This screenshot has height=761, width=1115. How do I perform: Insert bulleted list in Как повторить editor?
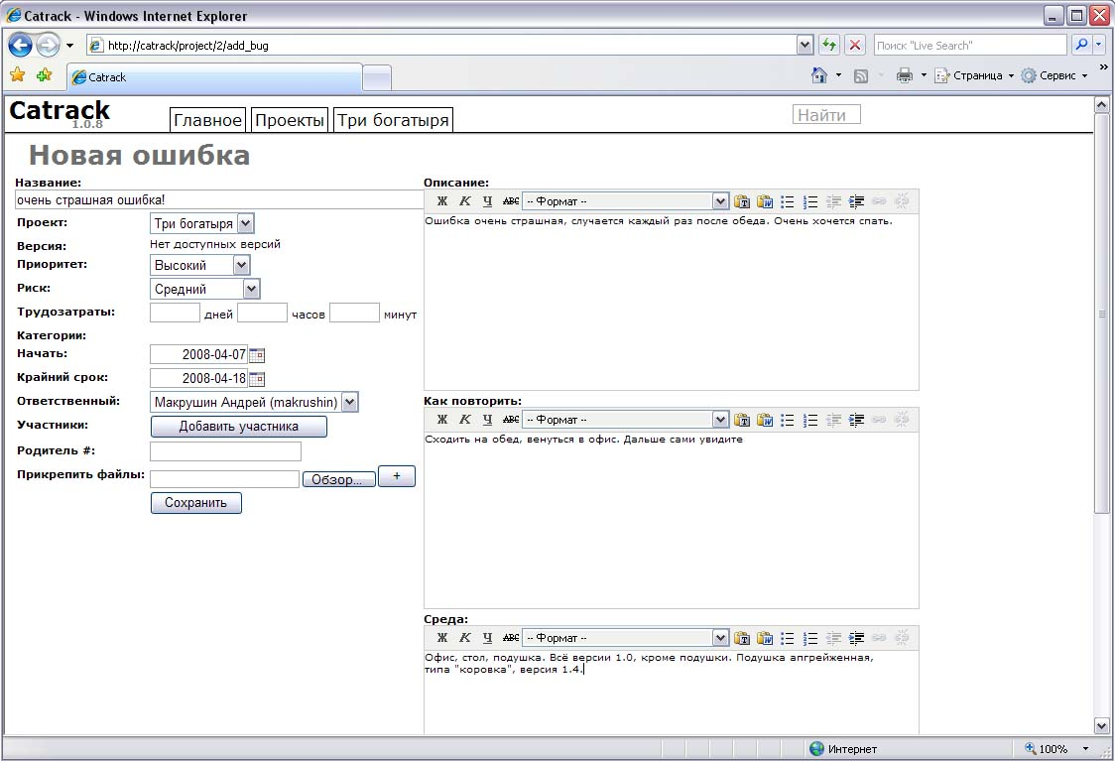click(788, 420)
